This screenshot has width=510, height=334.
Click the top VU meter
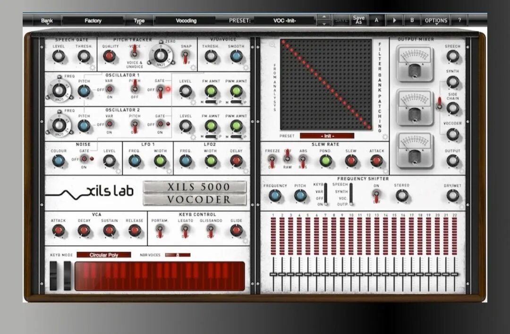point(415,63)
